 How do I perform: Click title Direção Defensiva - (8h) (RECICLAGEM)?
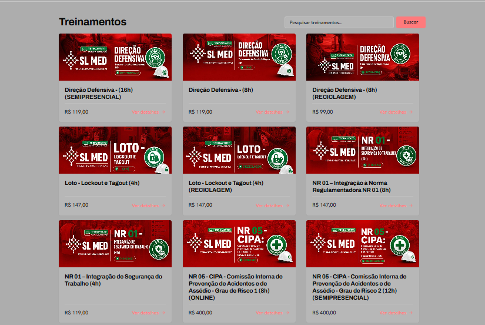point(344,93)
